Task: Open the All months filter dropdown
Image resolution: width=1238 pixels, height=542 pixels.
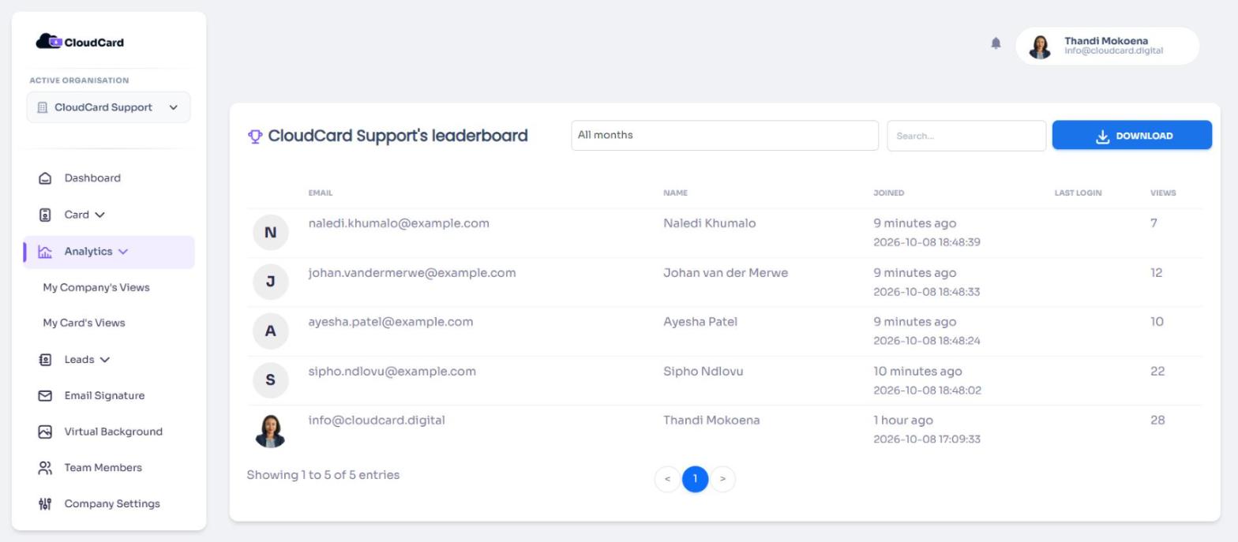Action: [x=725, y=136]
